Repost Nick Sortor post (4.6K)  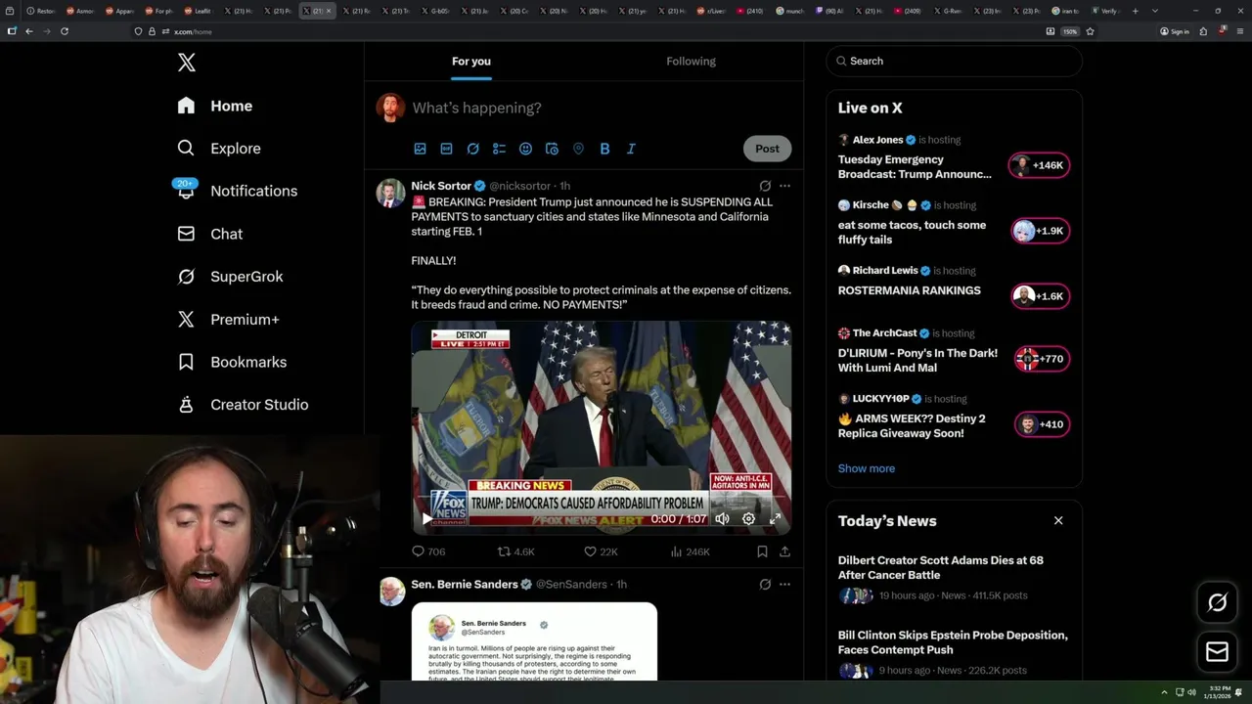point(515,551)
